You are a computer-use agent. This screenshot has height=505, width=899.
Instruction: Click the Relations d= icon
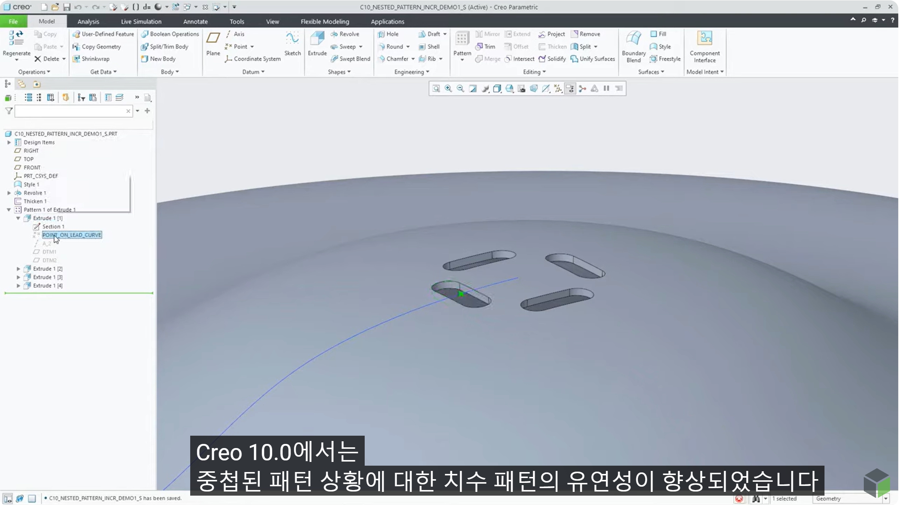(x=147, y=7)
